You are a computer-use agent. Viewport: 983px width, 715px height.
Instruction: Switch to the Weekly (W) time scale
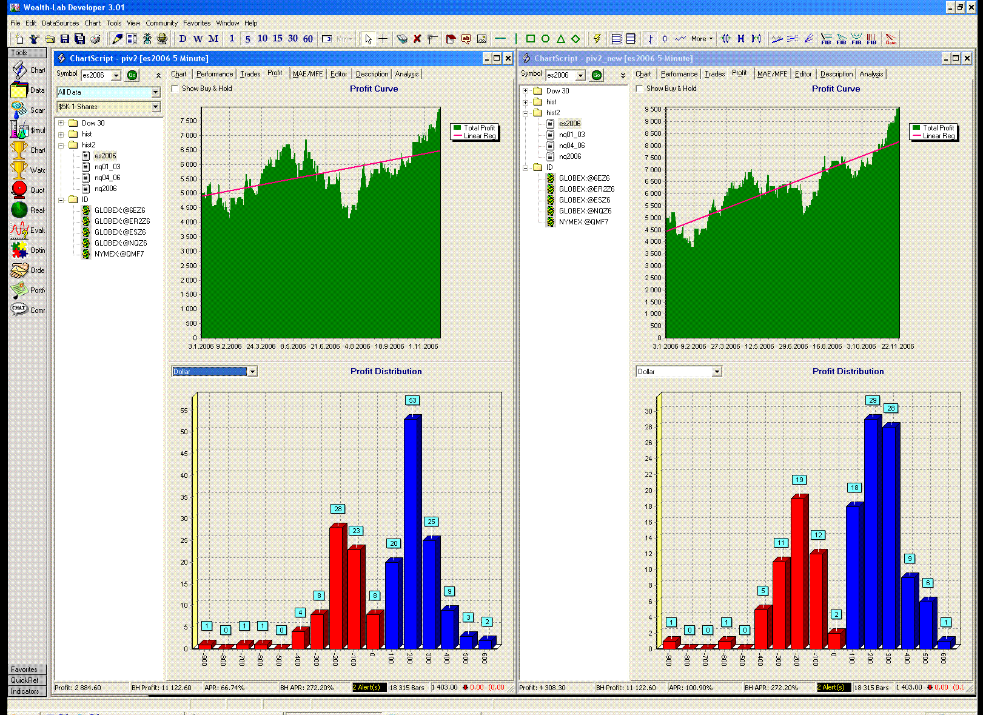pos(198,39)
